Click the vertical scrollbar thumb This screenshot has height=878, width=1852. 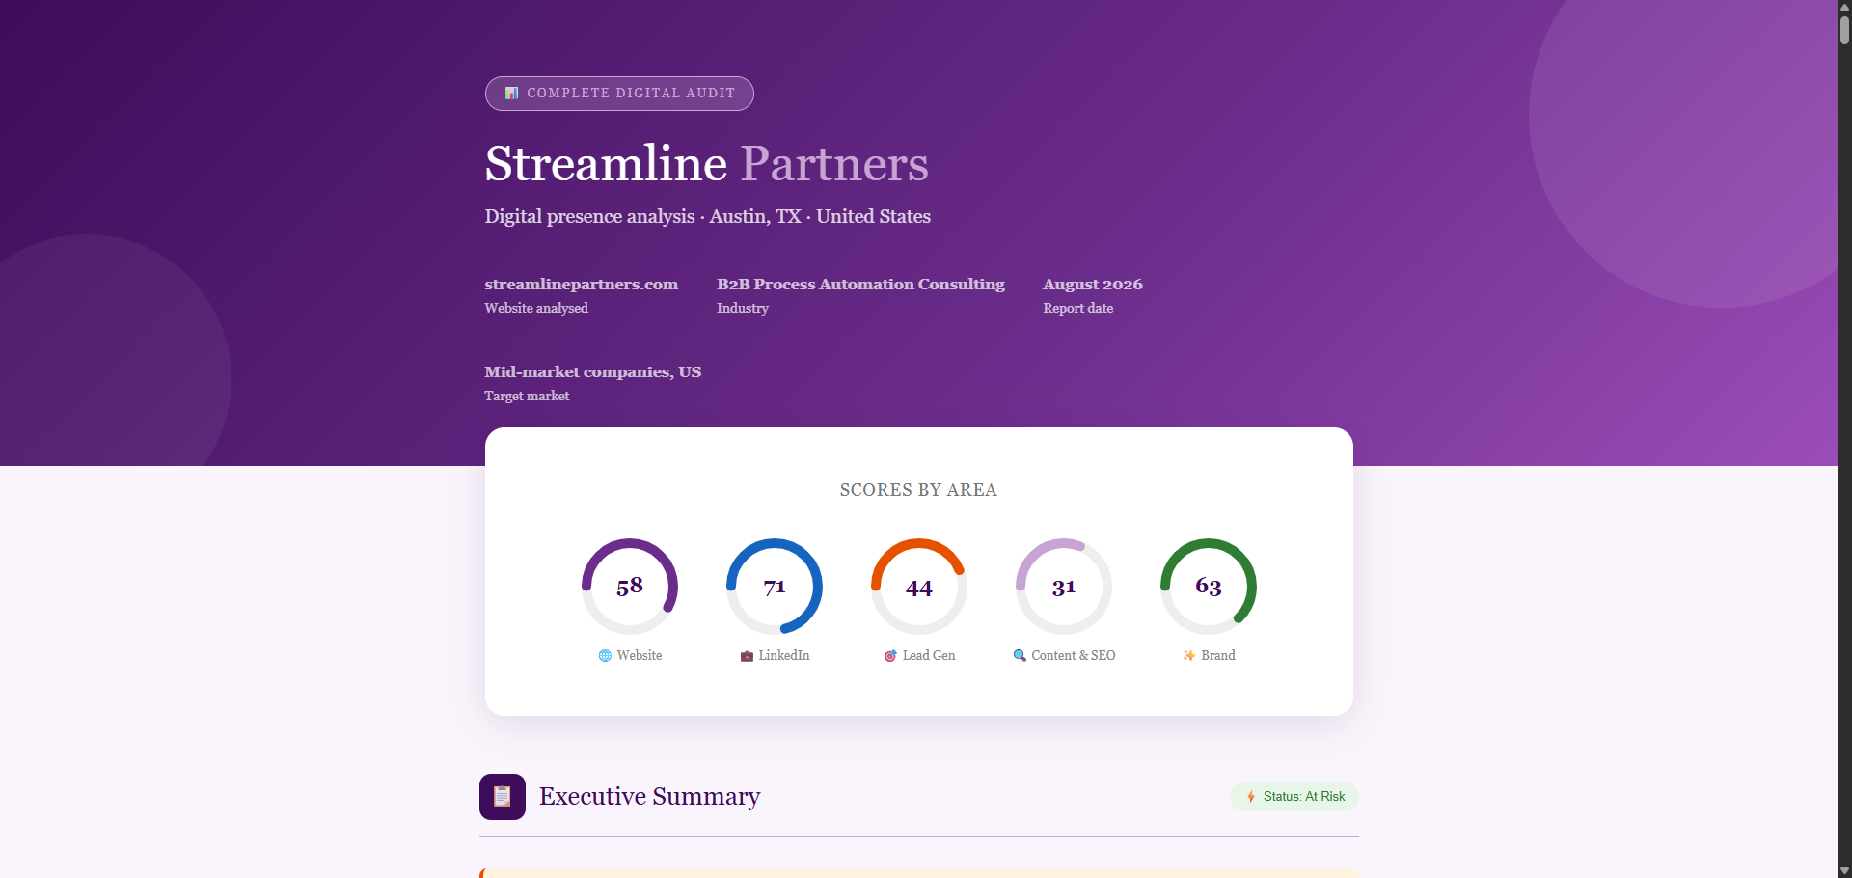(x=1844, y=29)
